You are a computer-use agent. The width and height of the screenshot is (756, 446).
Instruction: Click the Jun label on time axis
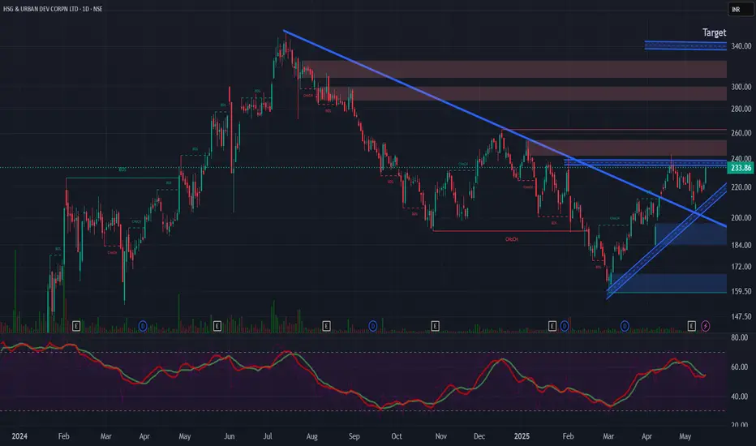pyautogui.click(x=230, y=436)
